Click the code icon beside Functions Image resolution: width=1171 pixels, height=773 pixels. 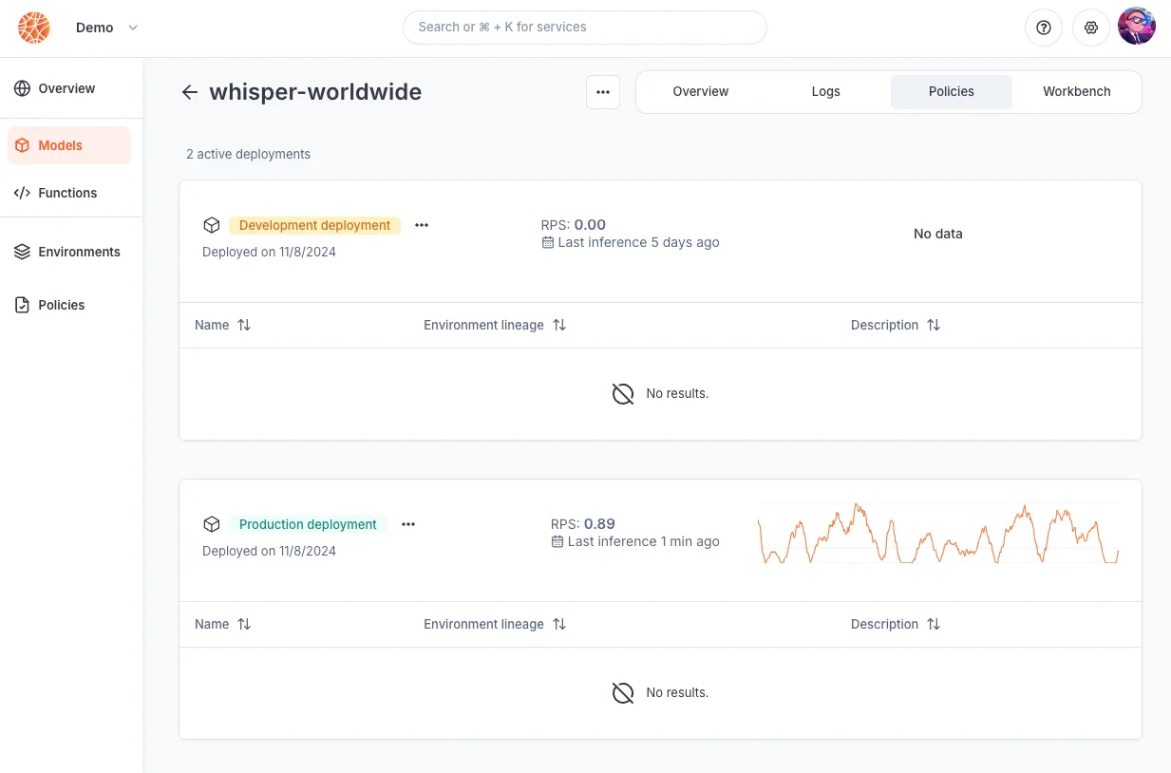(22, 193)
